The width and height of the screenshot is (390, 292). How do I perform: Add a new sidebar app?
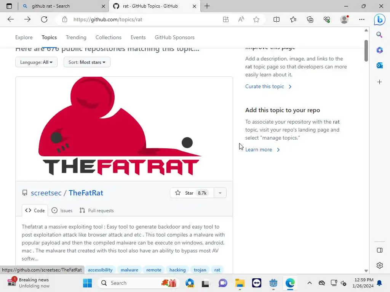click(x=379, y=82)
